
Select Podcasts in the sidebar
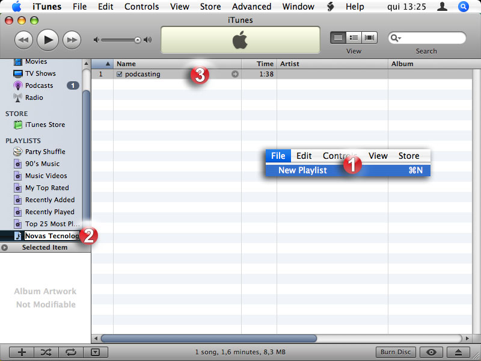coord(39,85)
